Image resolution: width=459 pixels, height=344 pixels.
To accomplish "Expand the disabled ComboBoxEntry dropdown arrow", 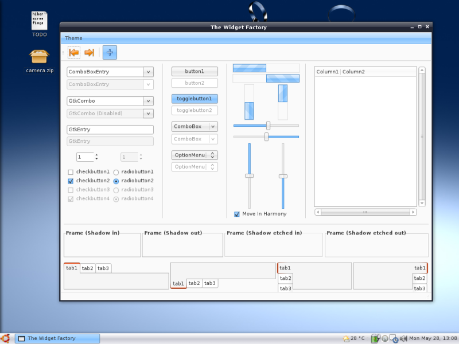I will [148, 84].
